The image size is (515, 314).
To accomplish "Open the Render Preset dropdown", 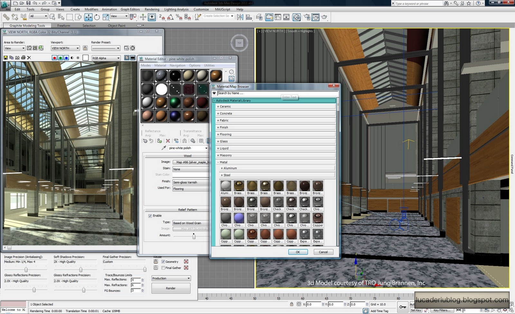I will pos(106,48).
